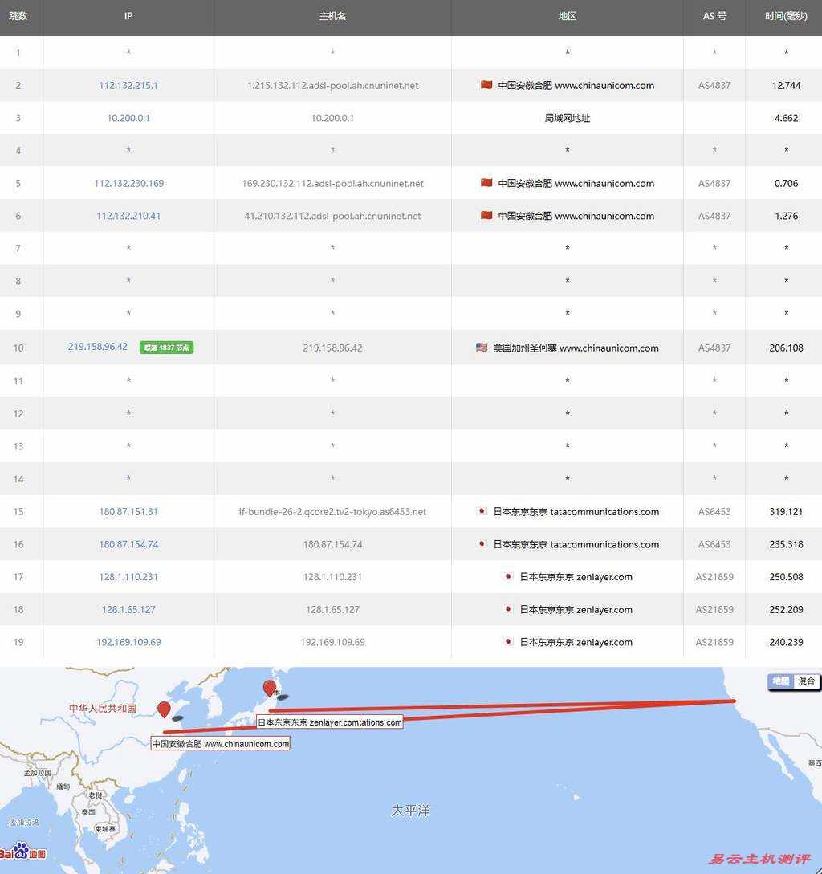Click latency value 12.744

787,85
